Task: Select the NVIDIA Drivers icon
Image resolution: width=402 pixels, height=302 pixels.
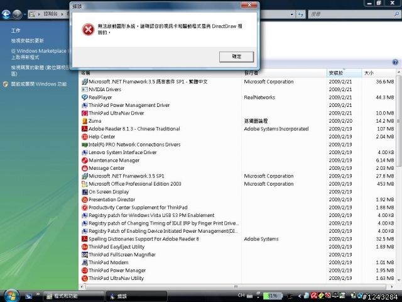Action: tap(84, 89)
